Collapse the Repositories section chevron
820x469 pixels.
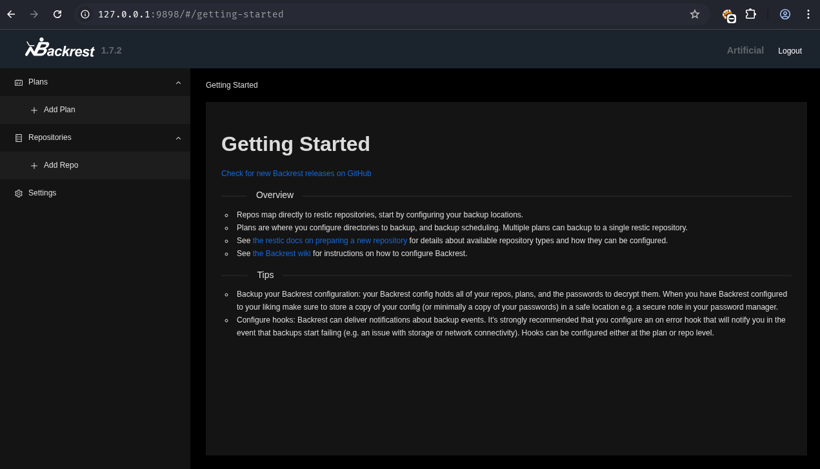pos(179,138)
